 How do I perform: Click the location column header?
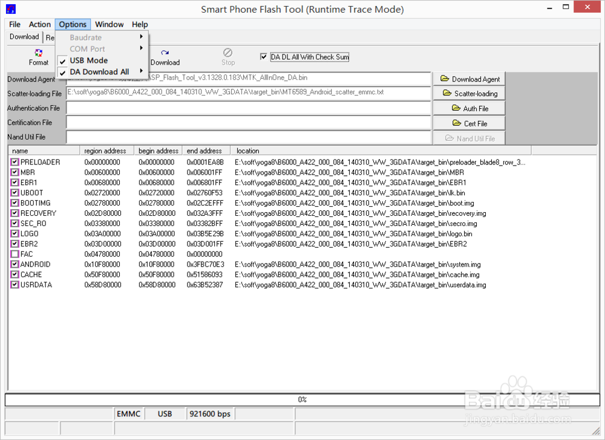coord(381,150)
